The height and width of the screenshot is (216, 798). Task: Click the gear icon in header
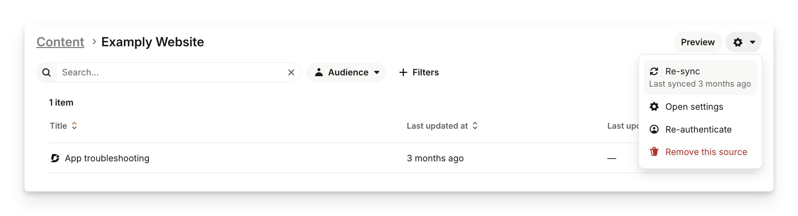point(738,42)
